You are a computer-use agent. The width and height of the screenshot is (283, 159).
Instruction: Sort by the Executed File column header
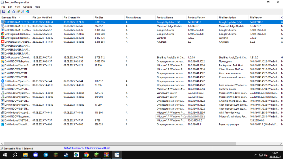pyautogui.click(x=16, y=18)
